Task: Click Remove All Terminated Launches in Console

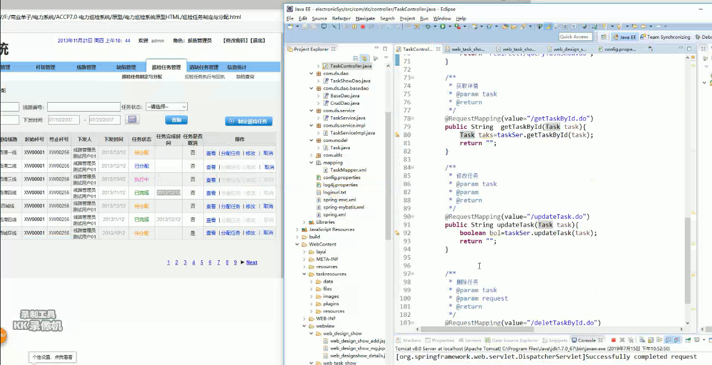Action: 631,340
